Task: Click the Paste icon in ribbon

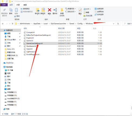Action: click(x=16, y=10)
